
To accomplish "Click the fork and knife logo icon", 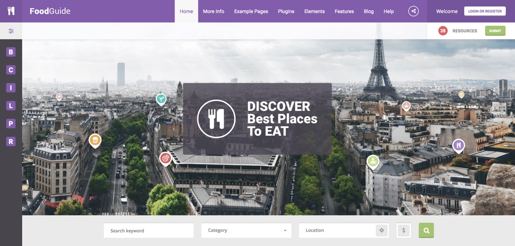I will point(11,11).
